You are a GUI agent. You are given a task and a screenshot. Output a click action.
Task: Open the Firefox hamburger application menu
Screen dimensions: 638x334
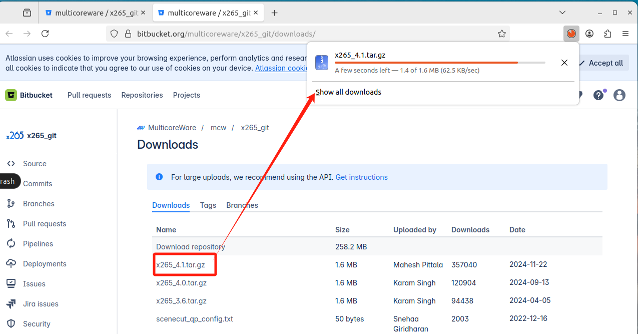point(625,34)
